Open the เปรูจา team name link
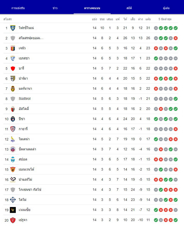This screenshot has height=226, width=184. [23, 220]
